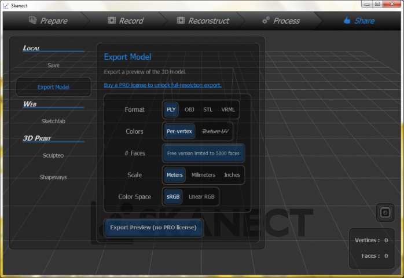Click the 3D Print section header
This screenshot has height=278, width=404.
click(37, 138)
